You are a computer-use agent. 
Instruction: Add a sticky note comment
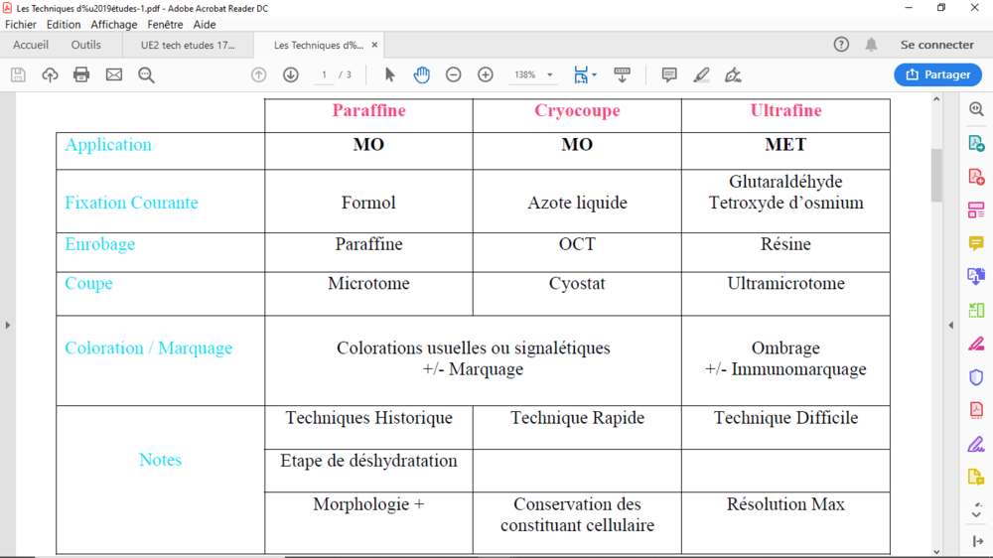[669, 74]
